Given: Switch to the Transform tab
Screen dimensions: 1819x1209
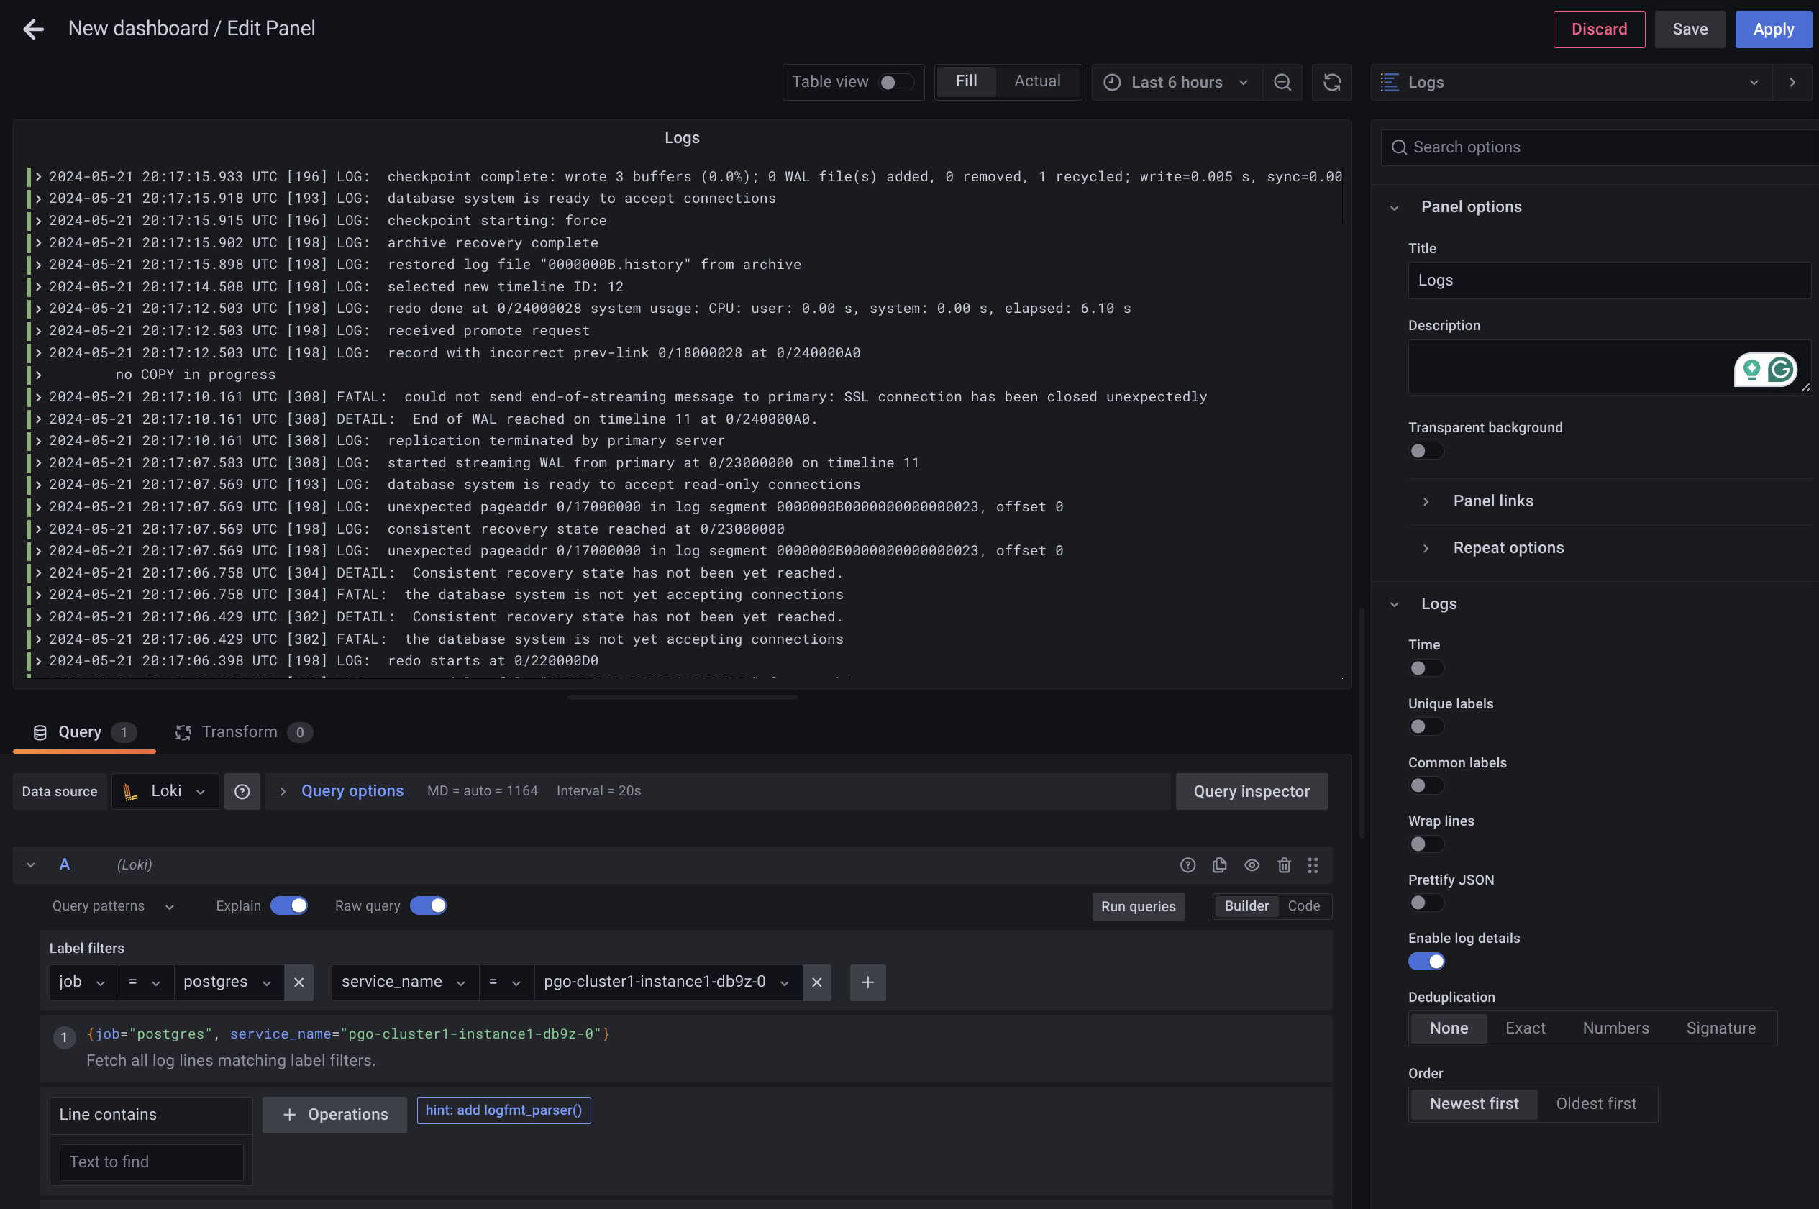Looking at the screenshot, I should click(240, 732).
